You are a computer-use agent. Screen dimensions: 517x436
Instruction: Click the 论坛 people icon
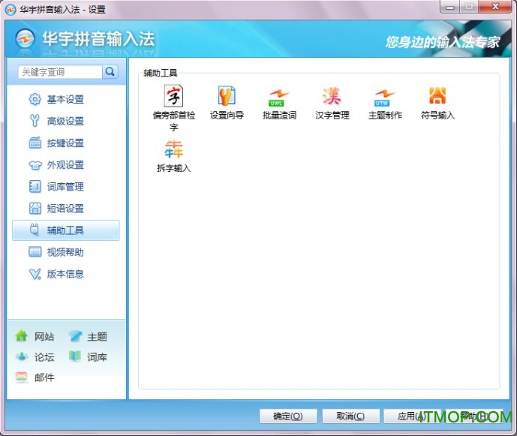22,356
